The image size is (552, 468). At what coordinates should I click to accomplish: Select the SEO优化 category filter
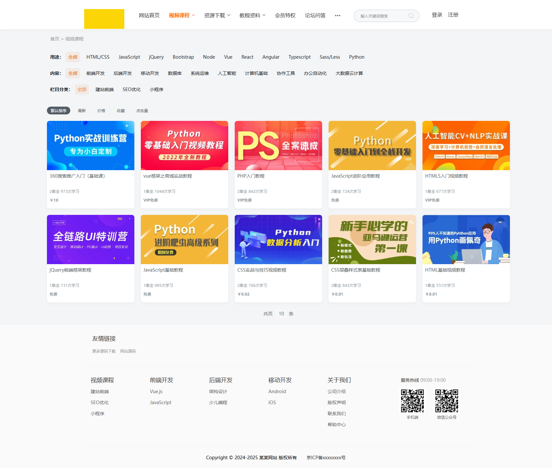pos(131,89)
